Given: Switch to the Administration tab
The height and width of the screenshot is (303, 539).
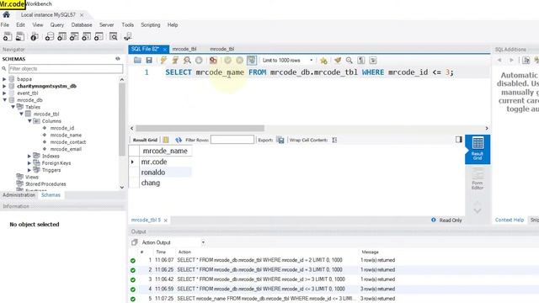Looking at the screenshot, I should (19, 194).
